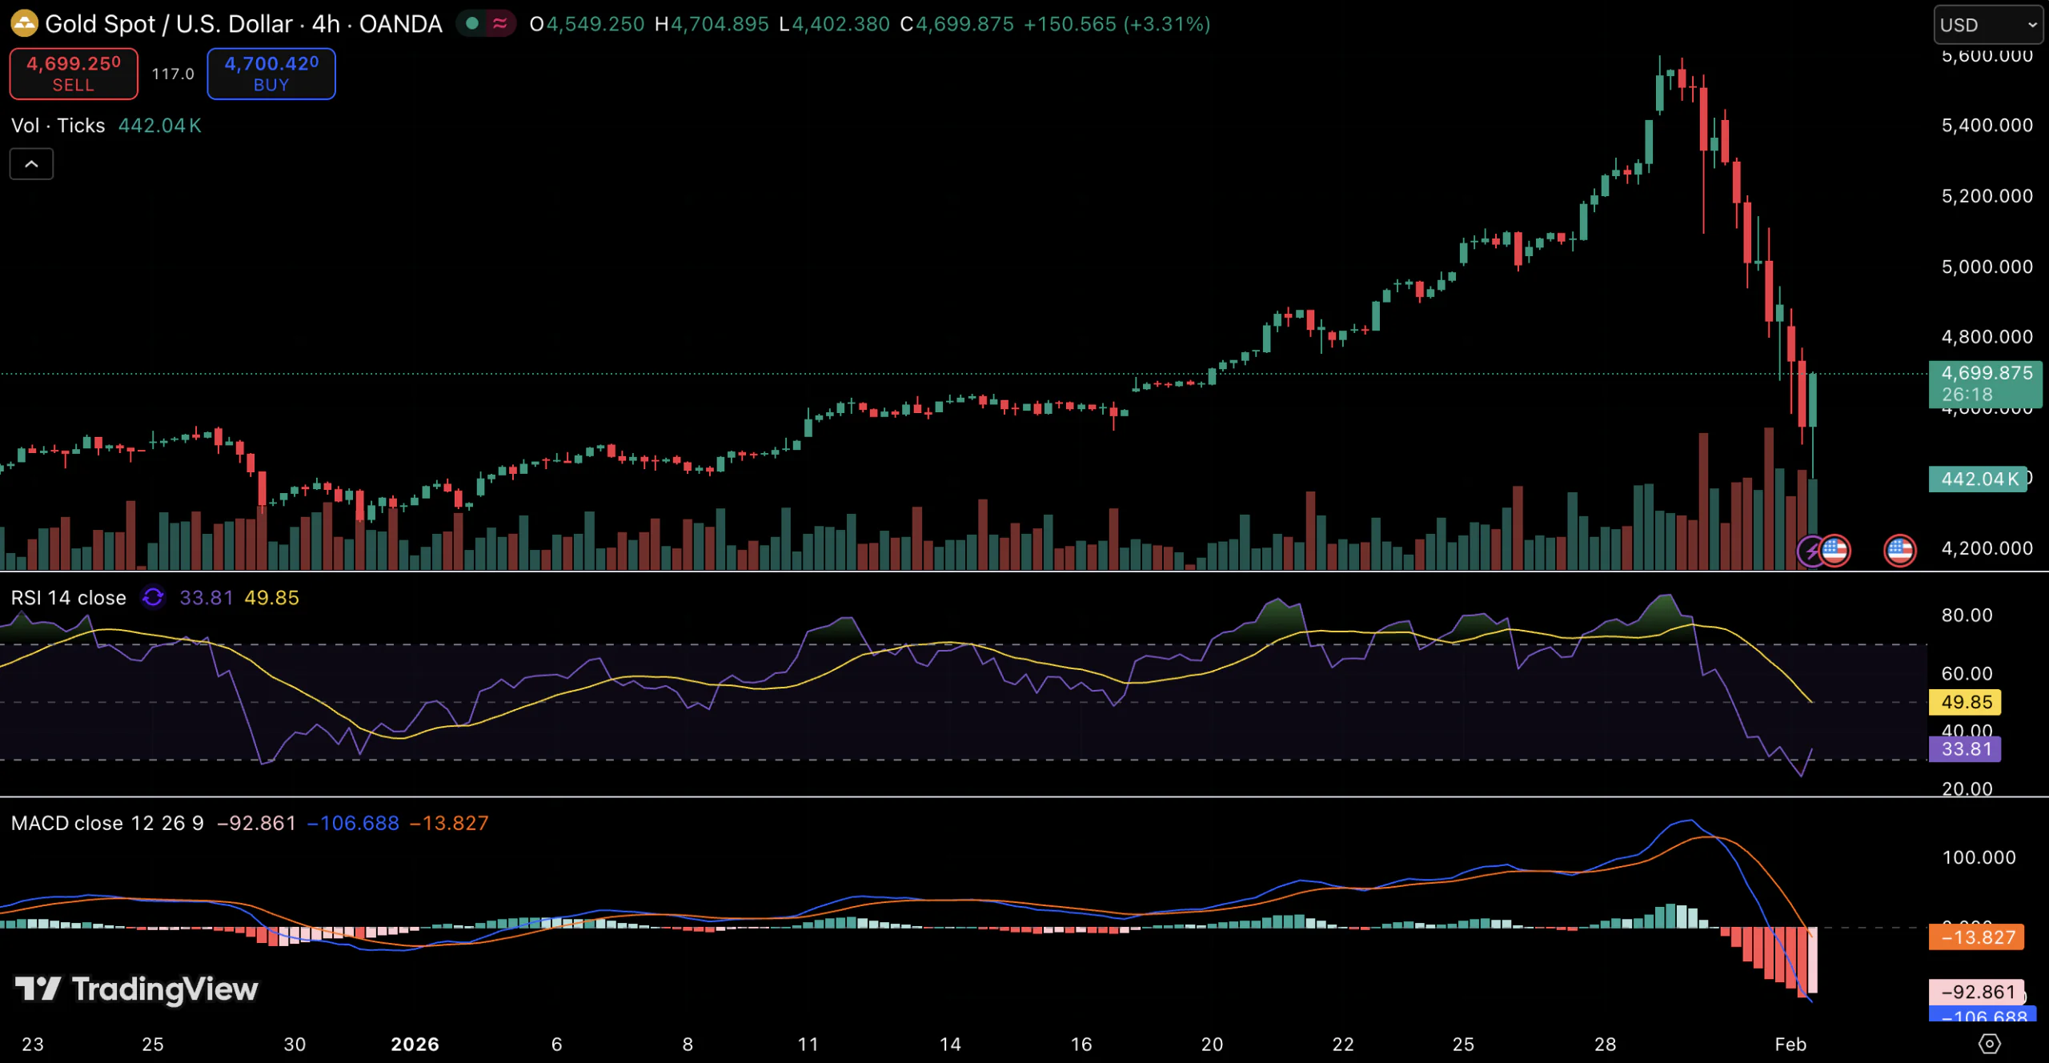Open the rightmost US flag economic event
2049x1063 pixels.
tap(1899, 551)
